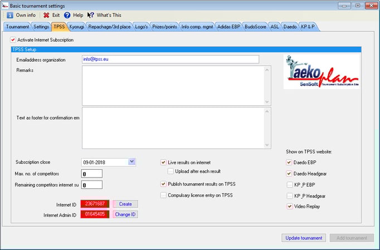Minimize the Basic tournament settings window

point(344,6)
